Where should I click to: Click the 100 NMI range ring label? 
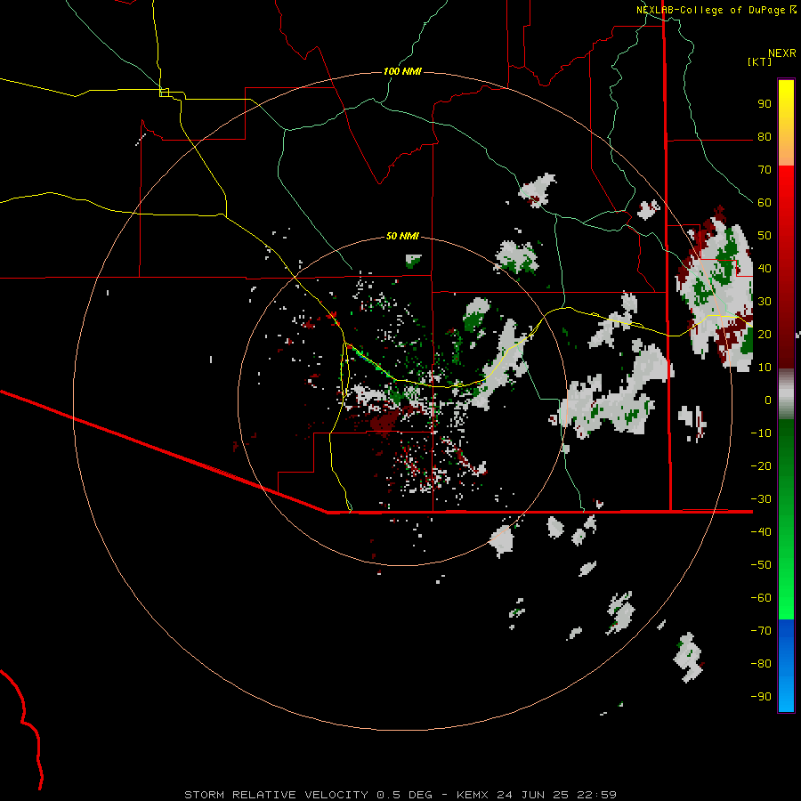click(x=402, y=71)
